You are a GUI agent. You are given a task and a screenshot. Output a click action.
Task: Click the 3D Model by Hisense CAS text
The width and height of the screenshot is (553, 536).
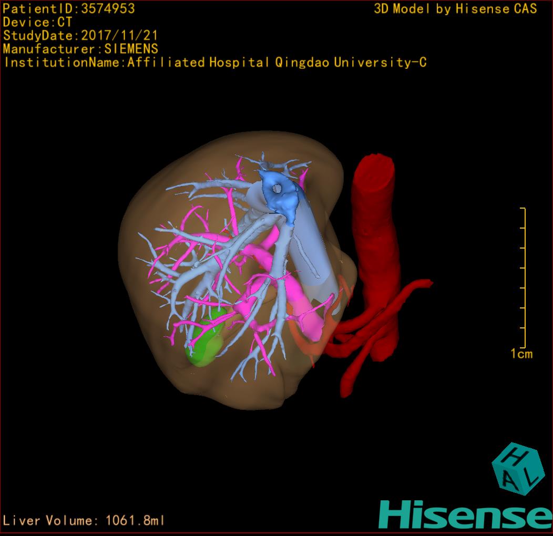pyautogui.click(x=455, y=8)
